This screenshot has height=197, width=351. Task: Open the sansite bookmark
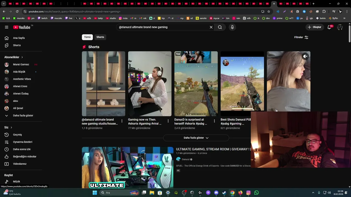click(201, 18)
